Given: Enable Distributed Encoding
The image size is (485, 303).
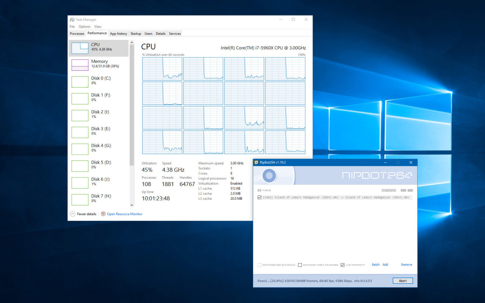Looking at the screenshot, I should pos(259,265).
